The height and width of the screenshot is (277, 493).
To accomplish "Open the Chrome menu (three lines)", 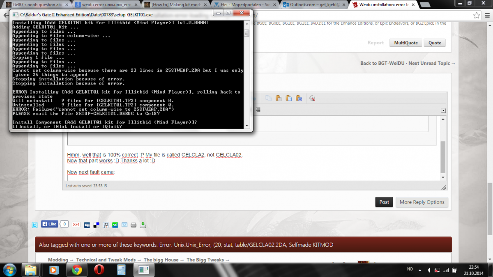I will point(486,15).
